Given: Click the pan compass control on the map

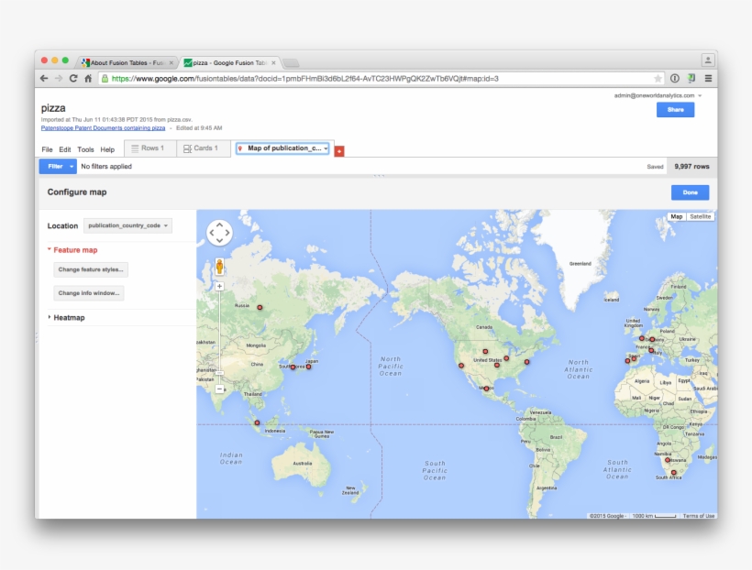Looking at the screenshot, I should pyautogui.click(x=219, y=233).
